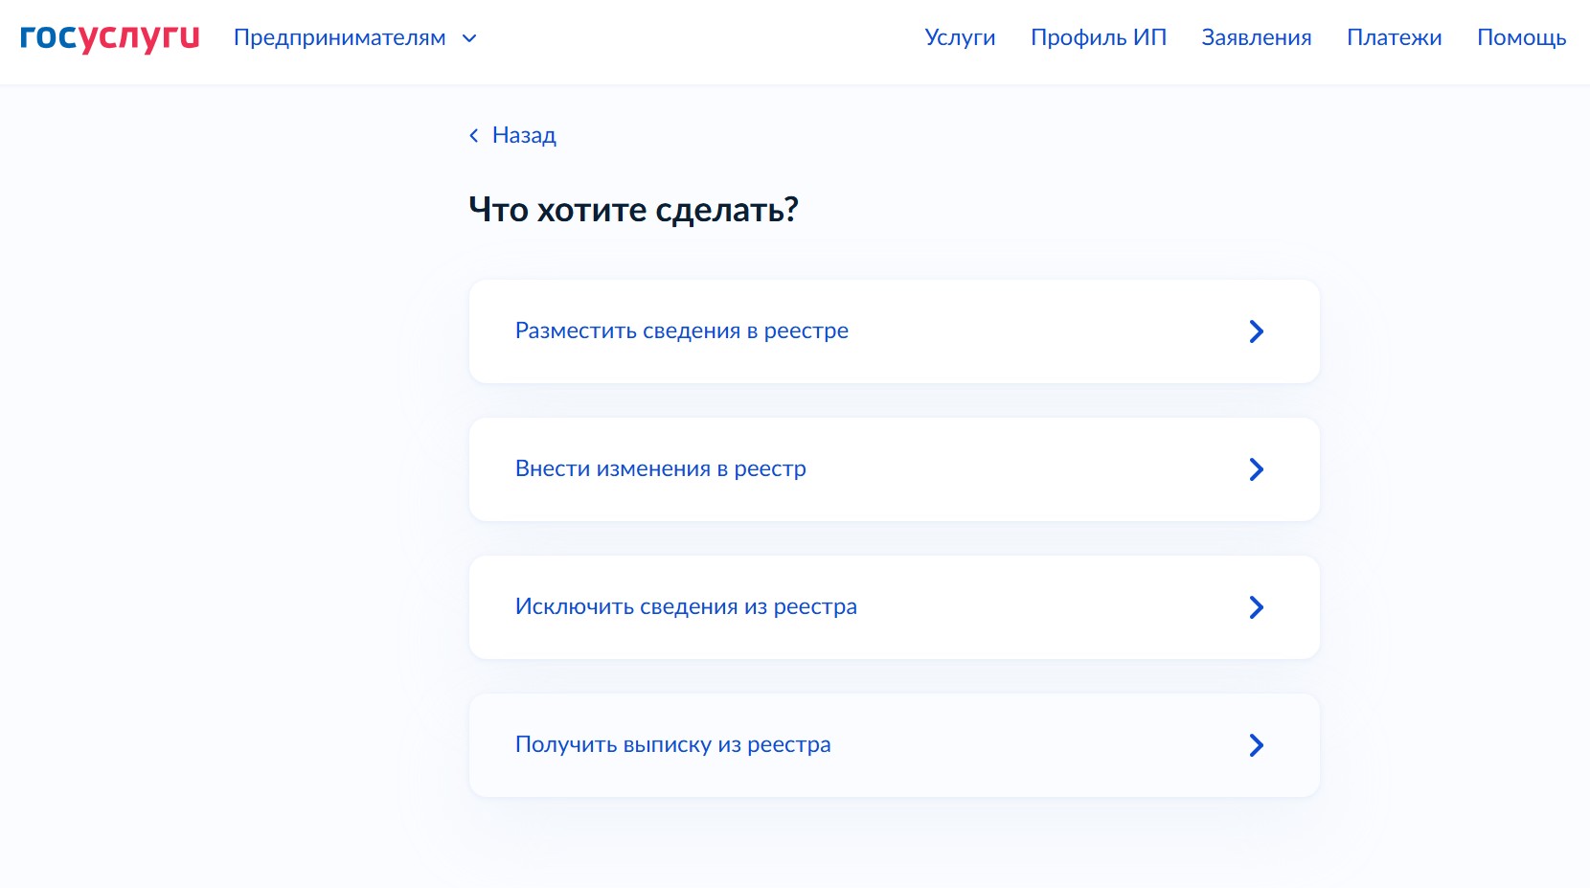Click arrow icon on Исключить сведения card
The width and height of the screenshot is (1590, 888).
pos(1256,607)
